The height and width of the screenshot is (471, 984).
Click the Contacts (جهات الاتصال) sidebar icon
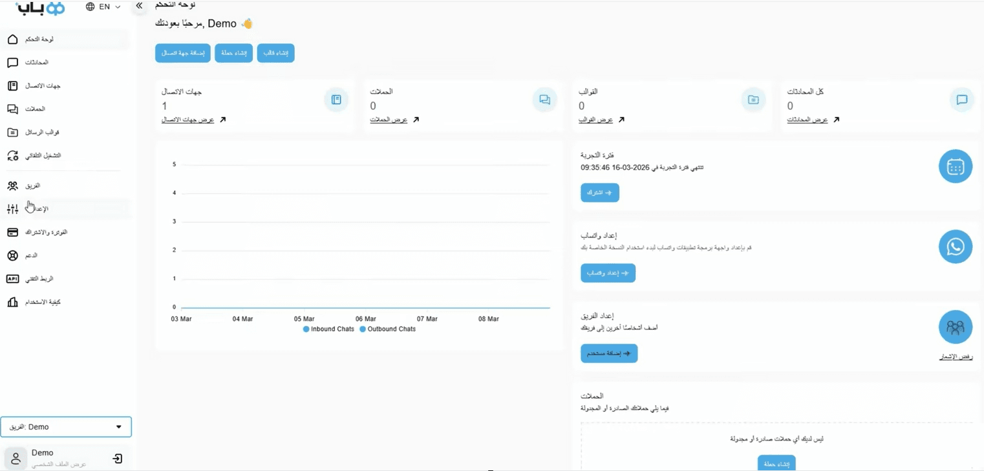(x=12, y=86)
